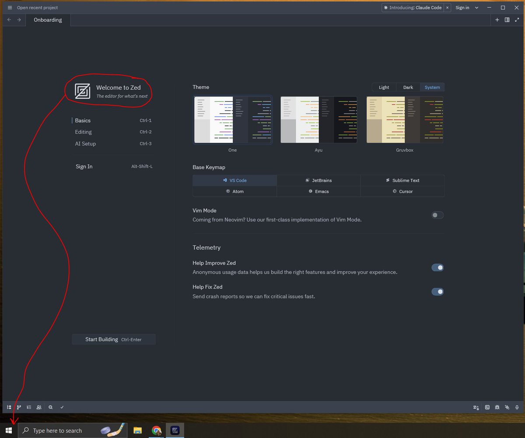
Task: Go back with left arrow
Action: tap(10, 20)
